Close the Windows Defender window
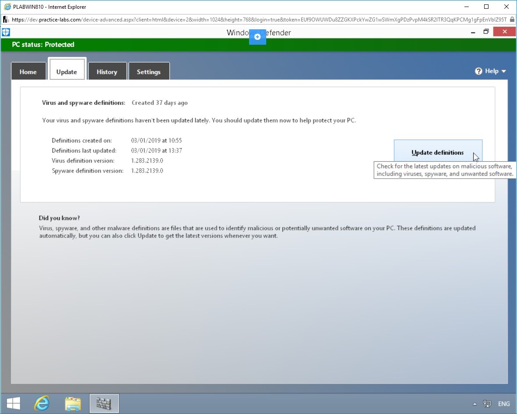The height and width of the screenshot is (414, 517). click(504, 32)
